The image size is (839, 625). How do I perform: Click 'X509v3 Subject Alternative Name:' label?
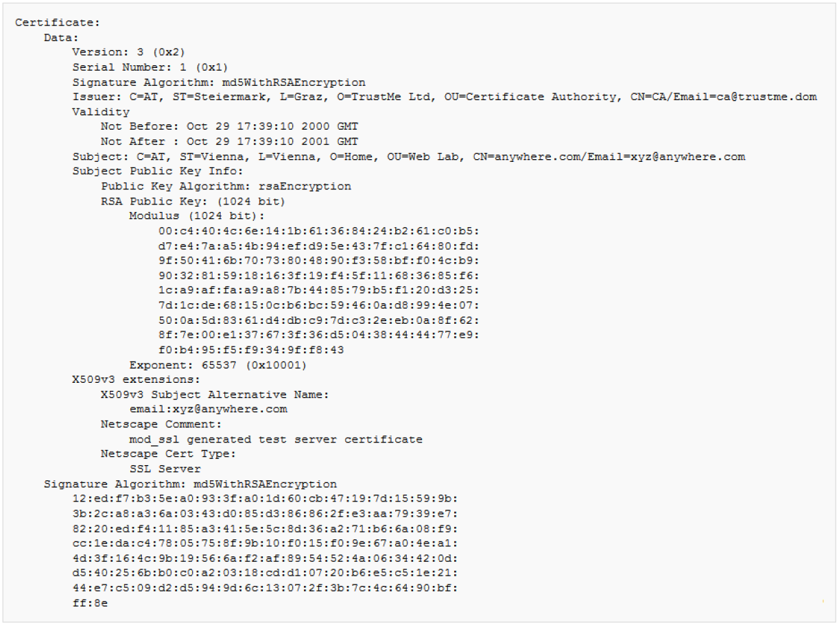click(x=215, y=394)
